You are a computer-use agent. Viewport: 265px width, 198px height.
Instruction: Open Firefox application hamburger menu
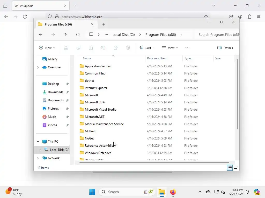259,16
